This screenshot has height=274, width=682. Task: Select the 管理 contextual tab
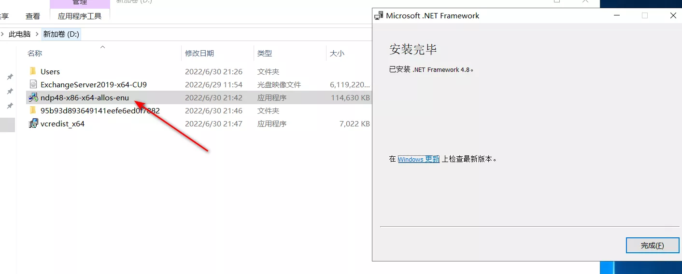pyautogui.click(x=80, y=3)
